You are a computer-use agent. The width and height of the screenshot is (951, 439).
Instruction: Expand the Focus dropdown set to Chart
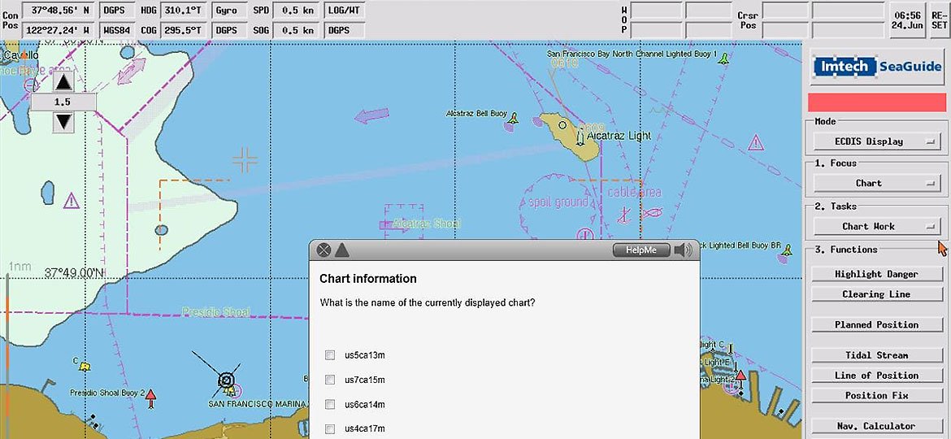tap(875, 184)
